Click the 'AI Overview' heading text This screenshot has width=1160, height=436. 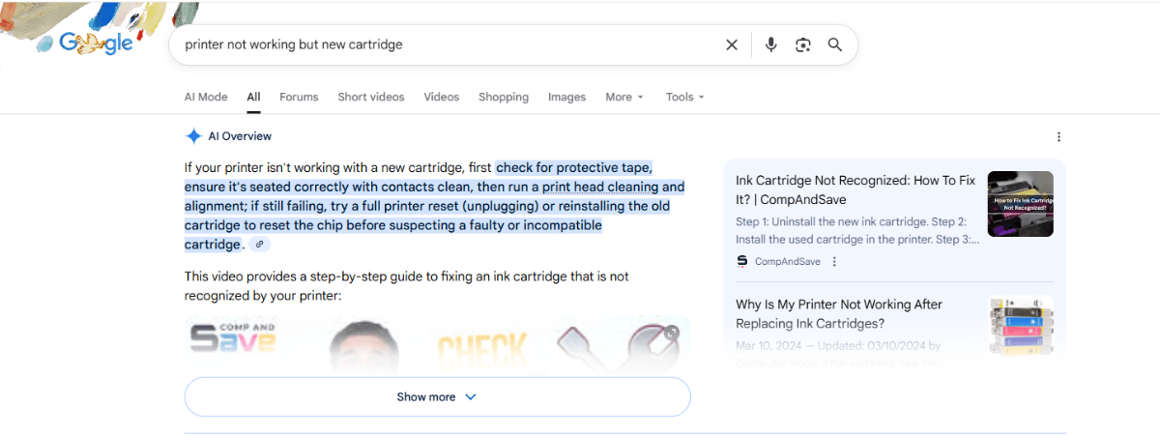pyautogui.click(x=240, y=136)
